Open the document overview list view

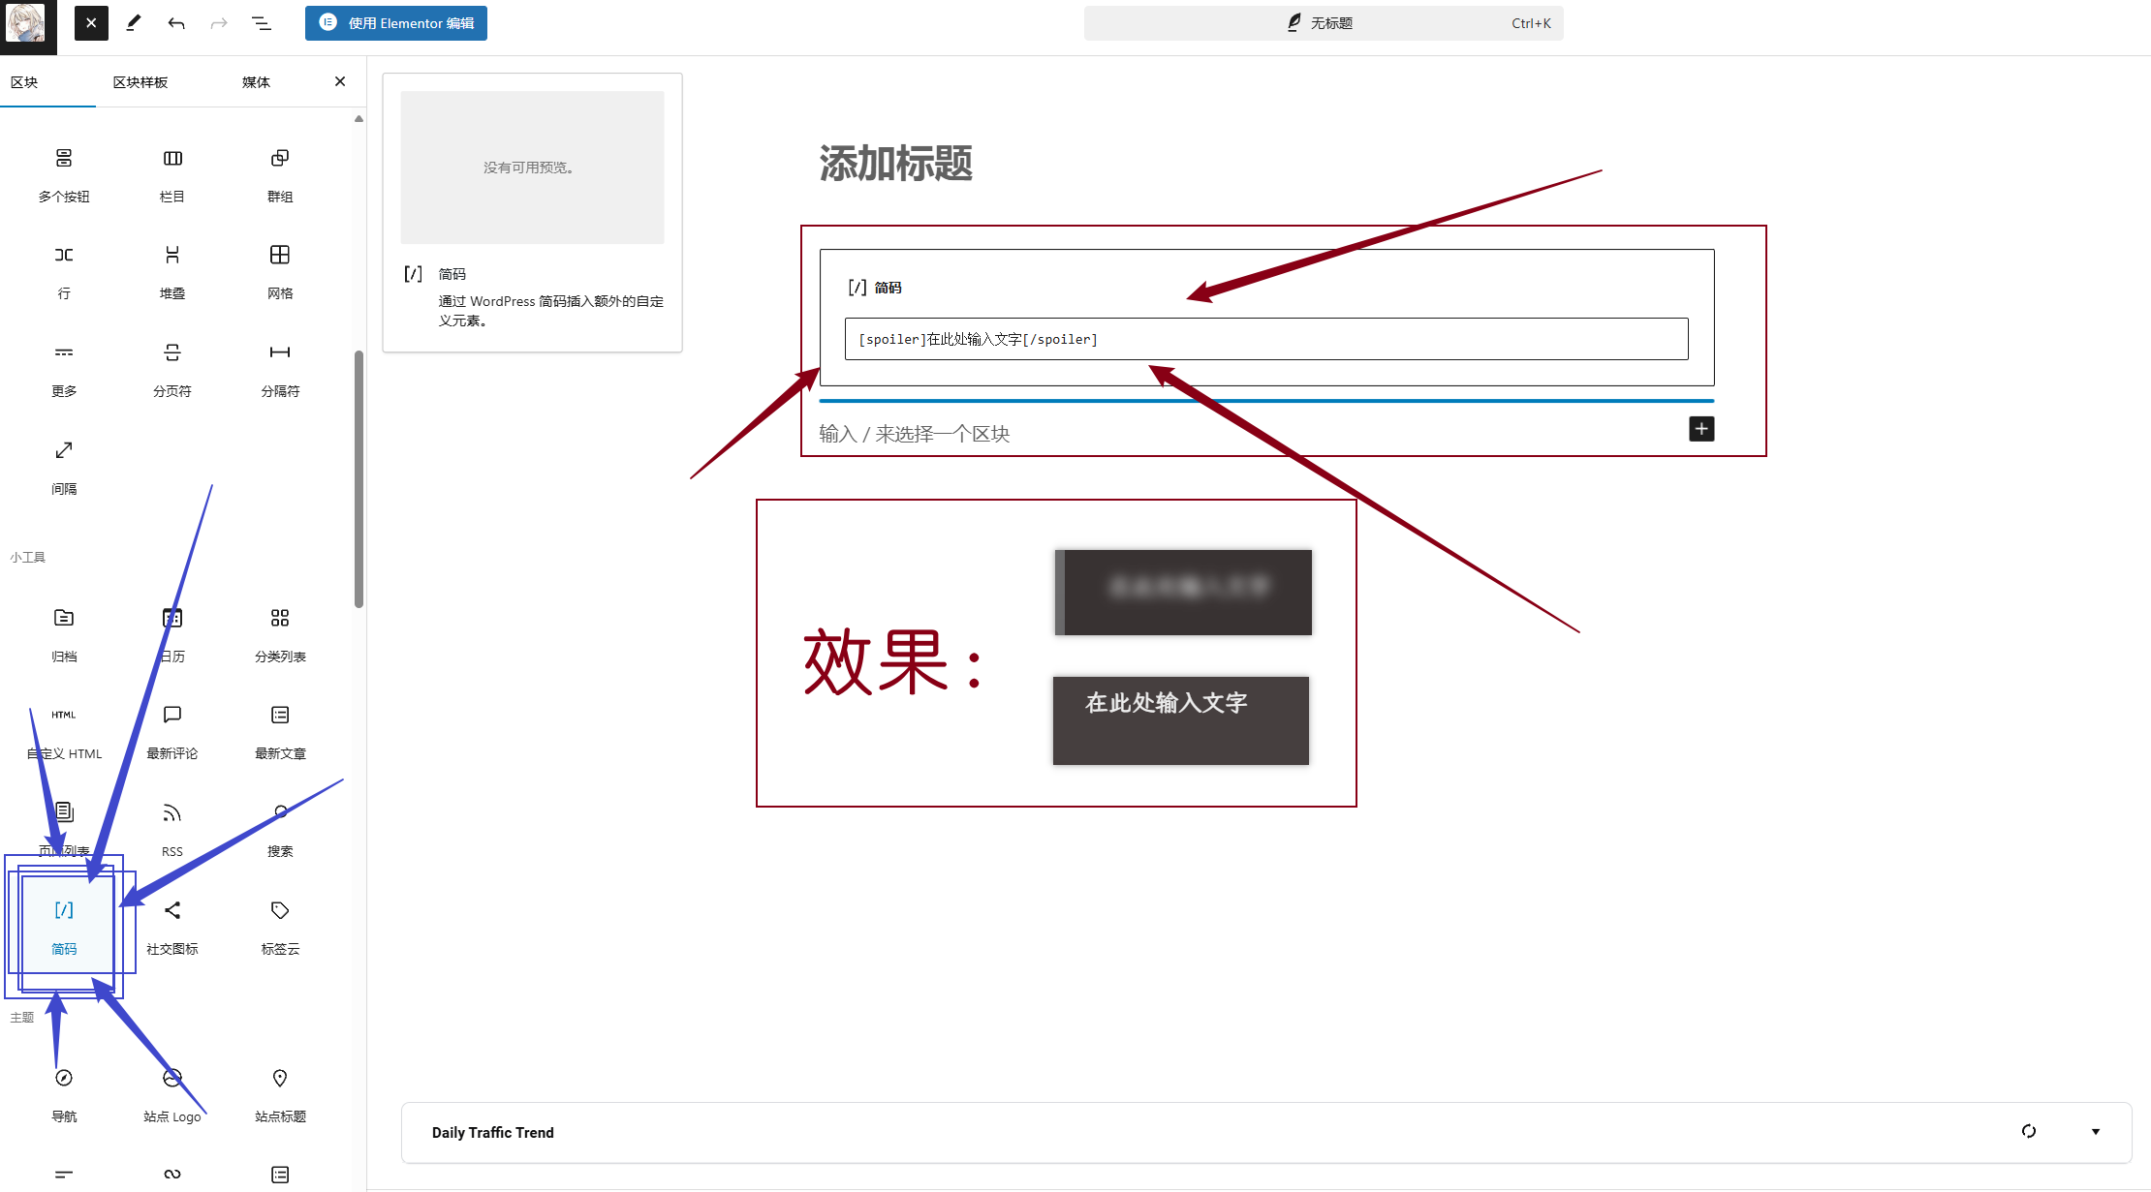click(x=262, y=23)
